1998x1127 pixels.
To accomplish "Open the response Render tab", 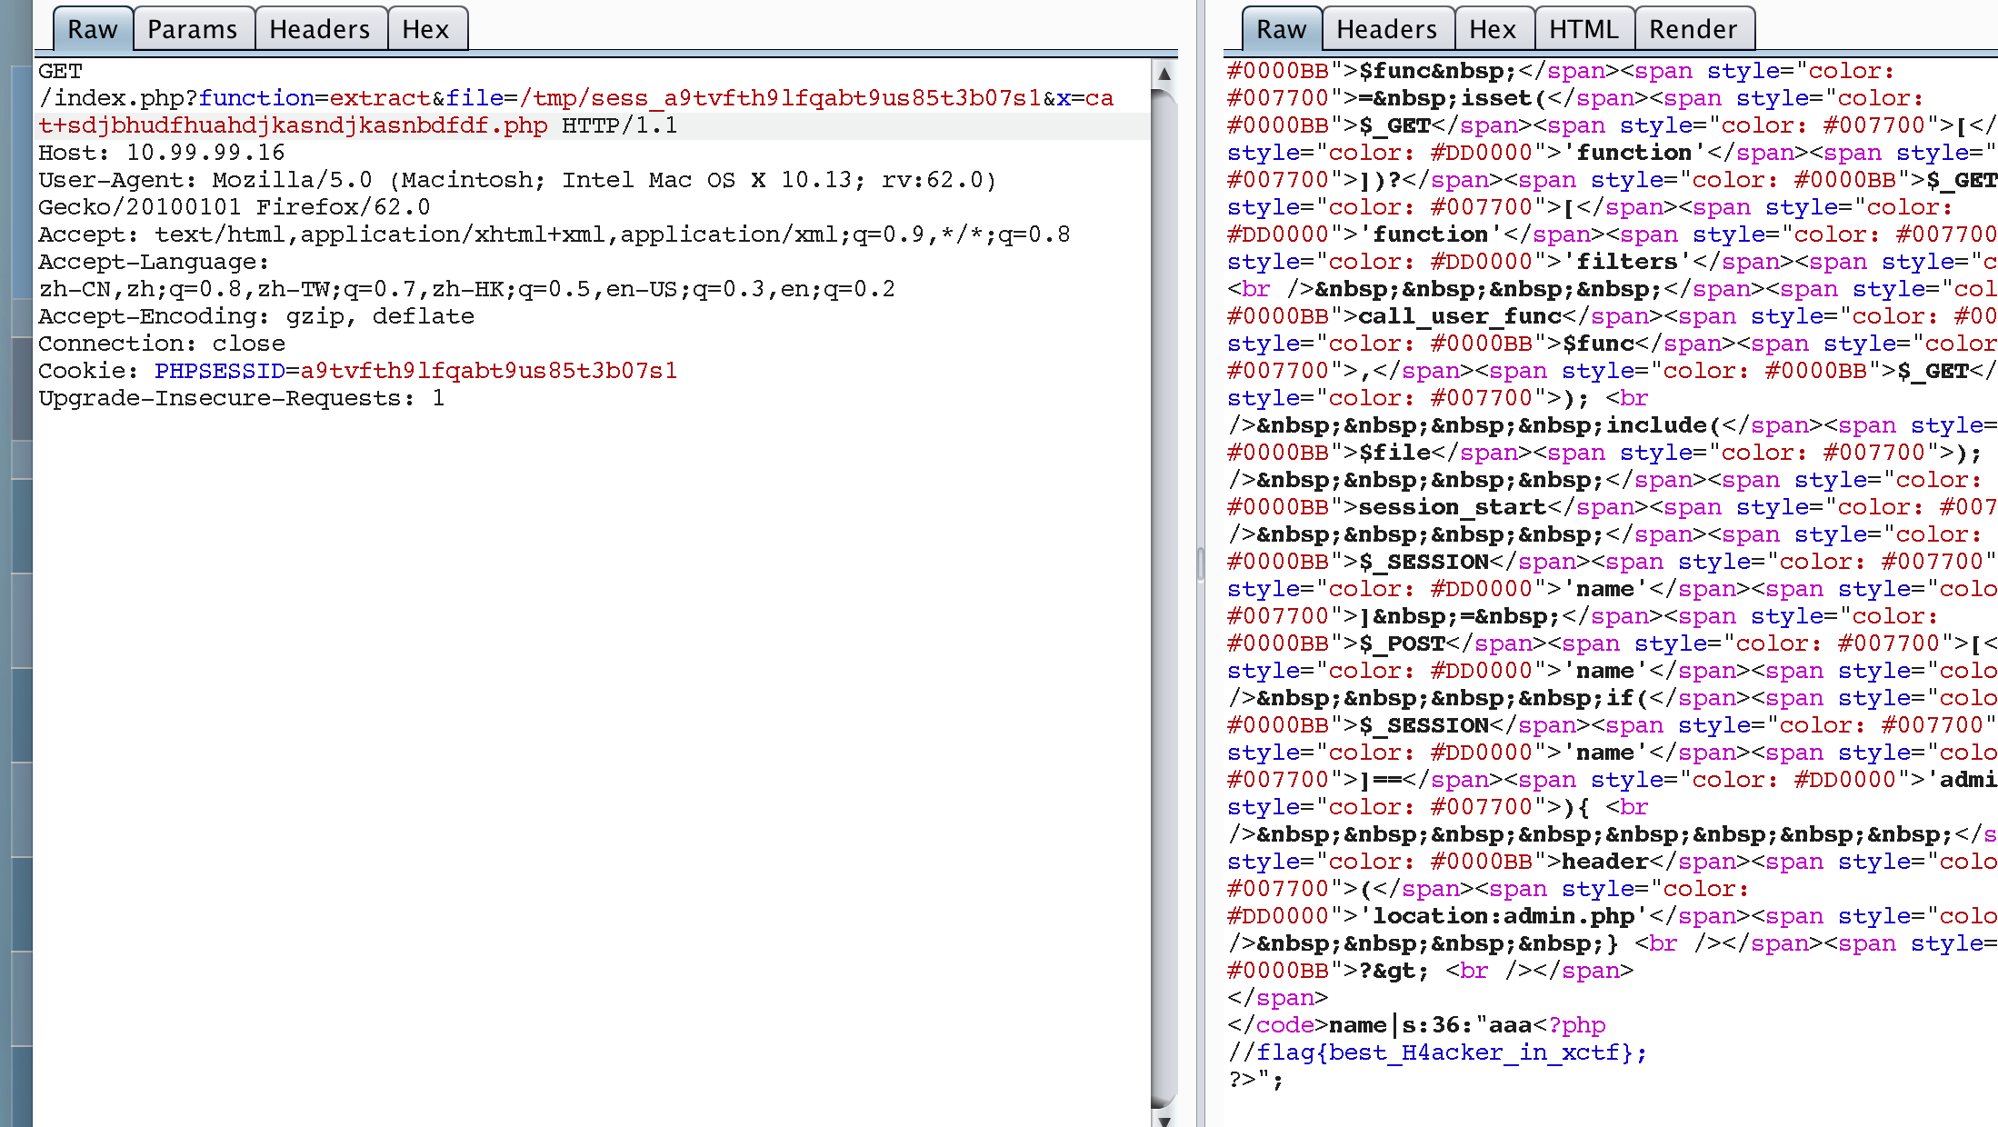I will pyautogui.click(x=1693, y=29).
